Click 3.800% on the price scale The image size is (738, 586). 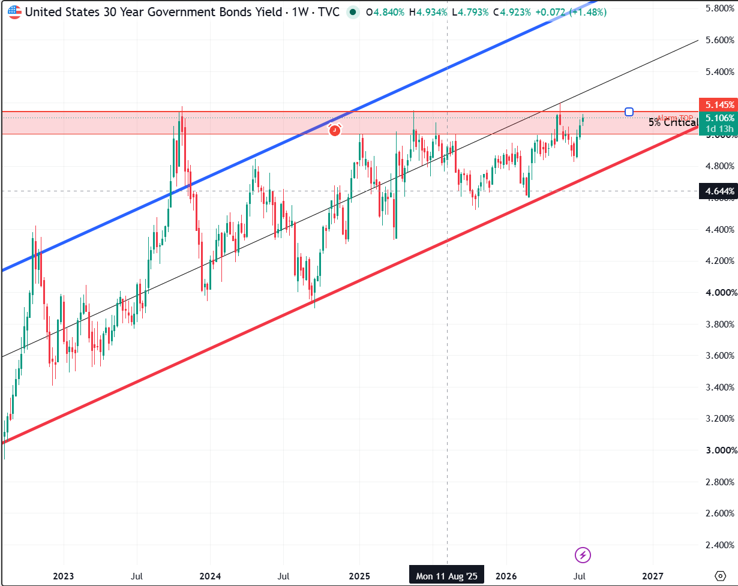point(720,324)
